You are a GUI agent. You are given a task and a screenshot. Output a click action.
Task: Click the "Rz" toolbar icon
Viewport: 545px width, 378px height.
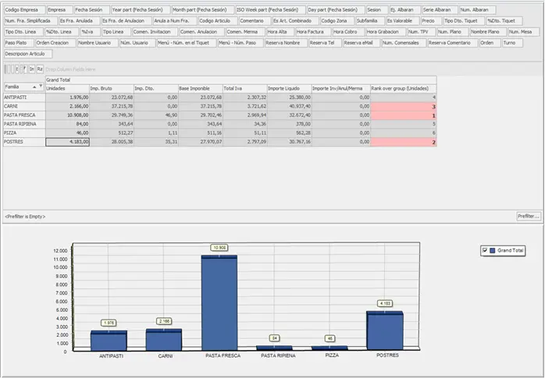[40, 69]
